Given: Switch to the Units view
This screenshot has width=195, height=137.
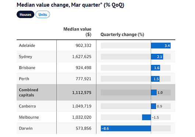Looking at the screenshot, I should [x=43, y=14].
